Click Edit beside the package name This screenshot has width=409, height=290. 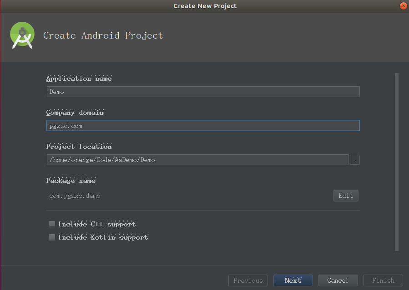click(x=346, y=196)
